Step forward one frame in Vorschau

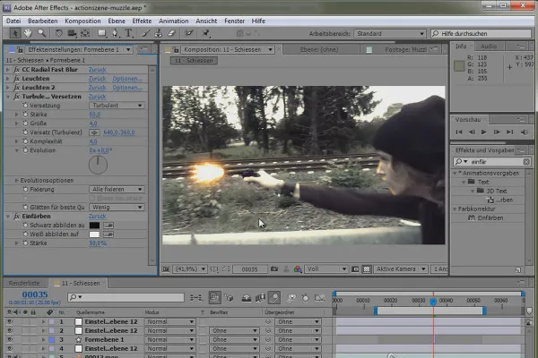coord(497,132)
